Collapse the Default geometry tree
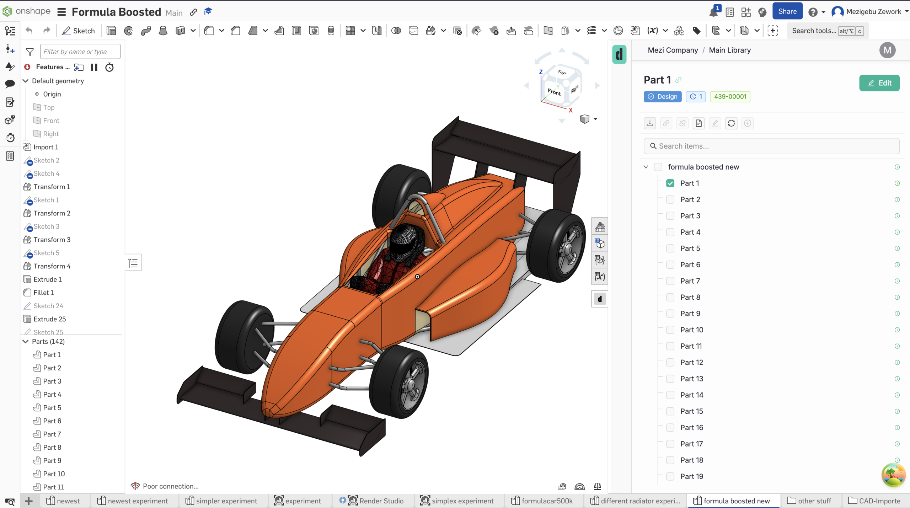Screen dimensions: 910x508 pos(25,81)
